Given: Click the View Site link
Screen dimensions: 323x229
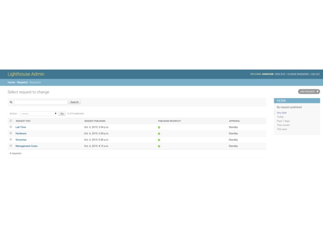Looking at the screenshot, I should tap(280, 74).
